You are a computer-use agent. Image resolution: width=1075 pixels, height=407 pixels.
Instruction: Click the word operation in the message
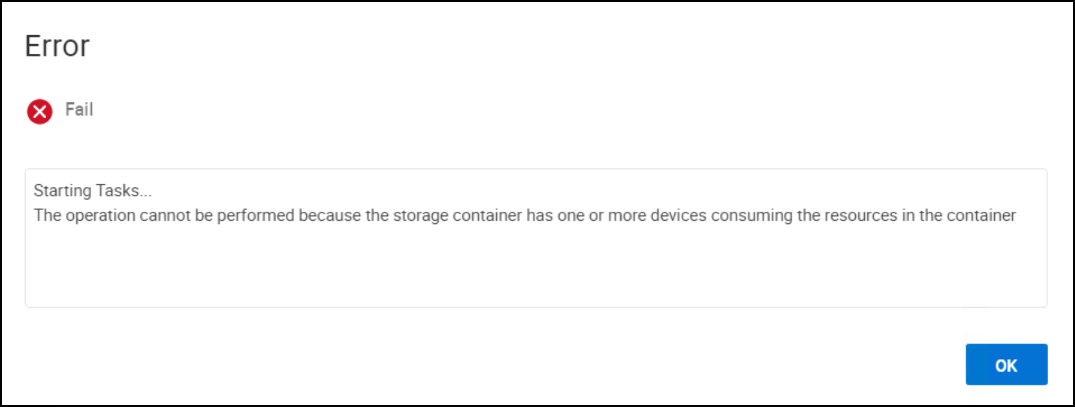click(x=101, y=216)
